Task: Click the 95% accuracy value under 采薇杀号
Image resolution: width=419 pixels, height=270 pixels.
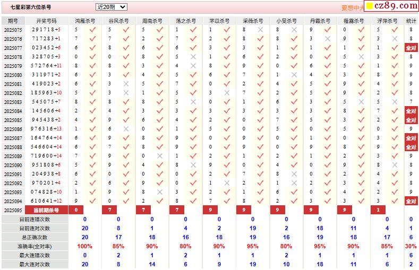Action: click(253, 246)
